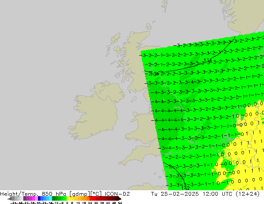Click the magenta swatch in the colour scale
Image resolution: width=264 pixels, height=204 pixels.
click(33, 198)
